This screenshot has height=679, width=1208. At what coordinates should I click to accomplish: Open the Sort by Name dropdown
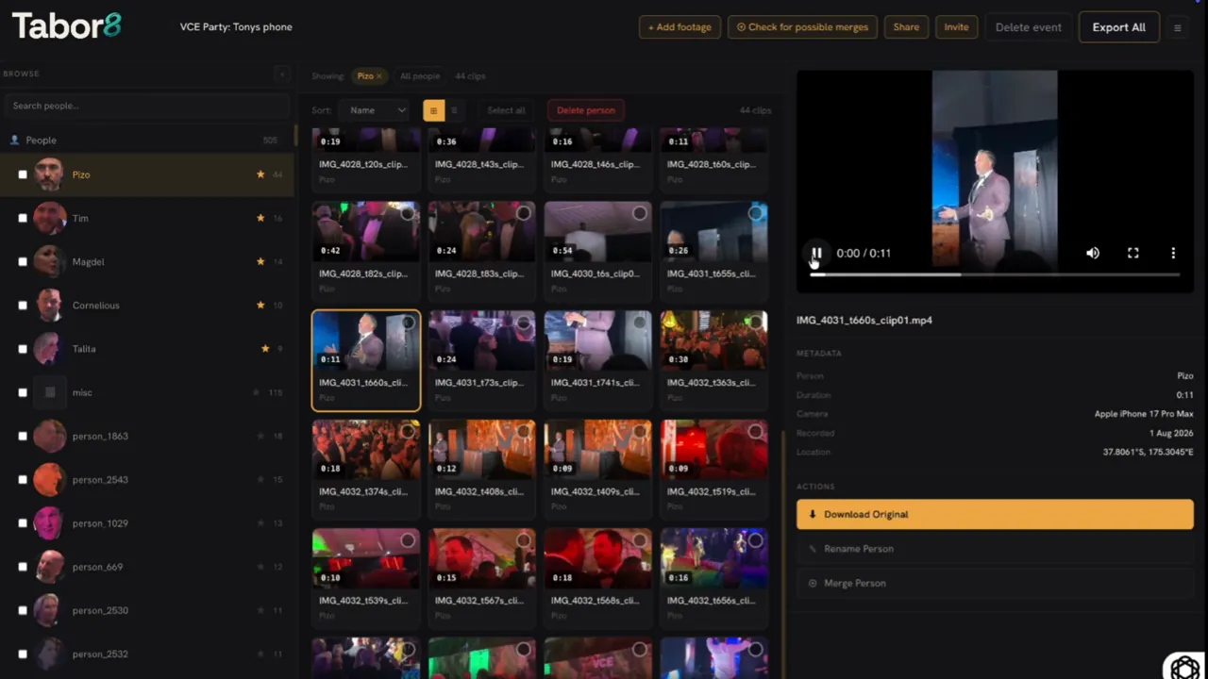[x=377, y=110]
